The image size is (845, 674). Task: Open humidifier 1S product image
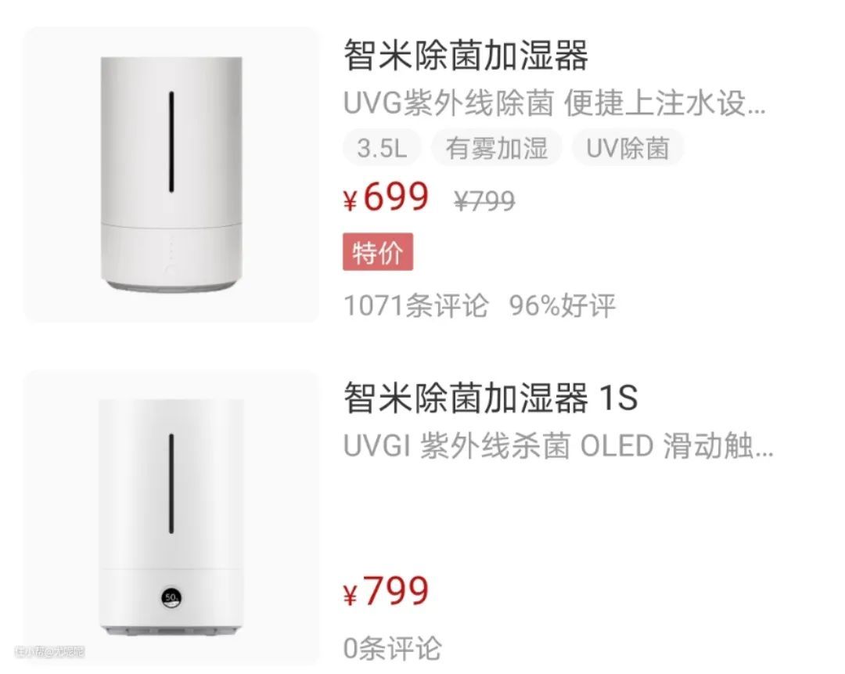171,517
